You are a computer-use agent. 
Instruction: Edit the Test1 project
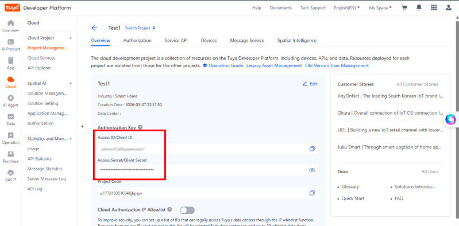310,84
